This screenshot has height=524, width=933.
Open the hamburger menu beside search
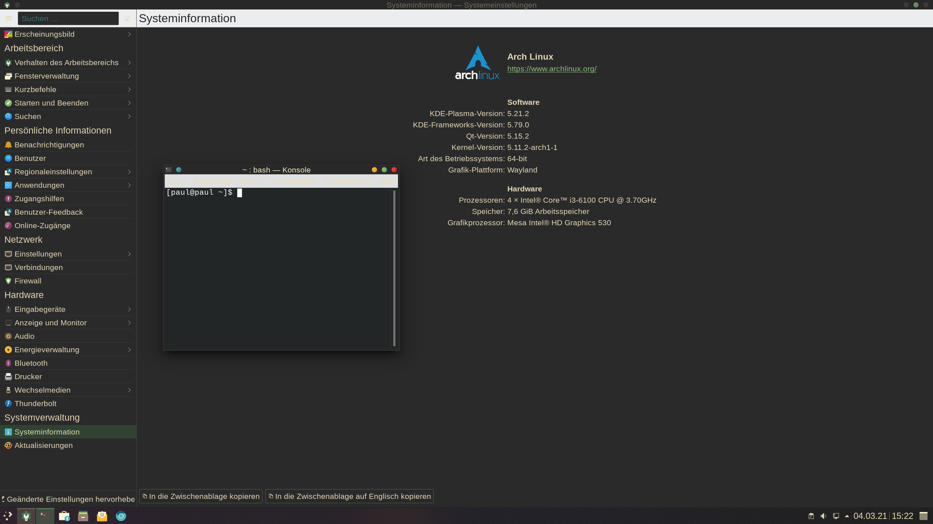(9, 18)
